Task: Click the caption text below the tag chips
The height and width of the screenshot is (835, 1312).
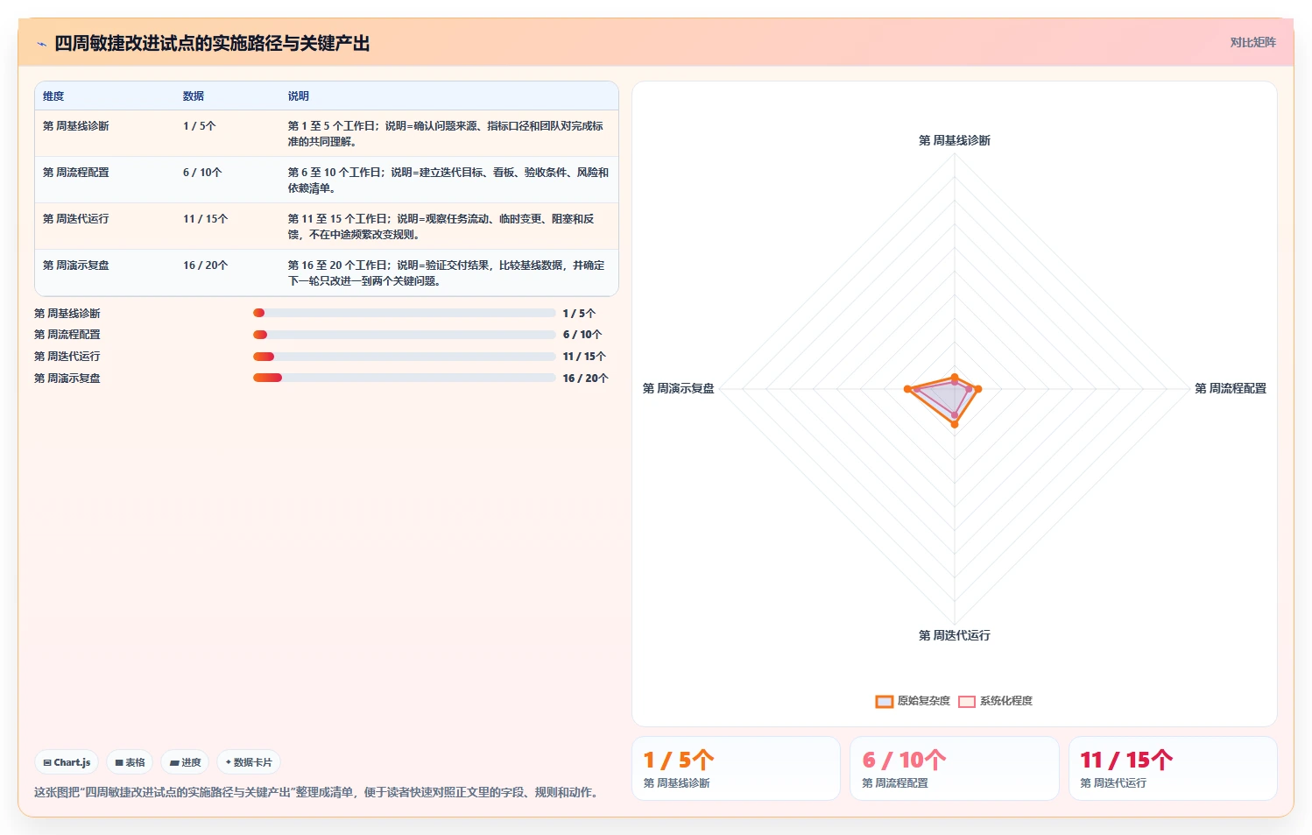Action: (319, 792)
